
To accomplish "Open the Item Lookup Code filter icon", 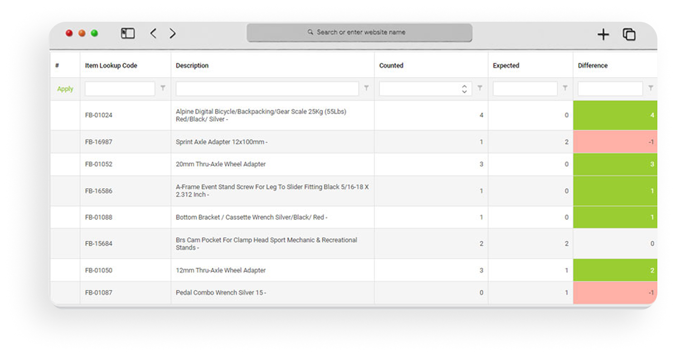I will tap(163, 89).
